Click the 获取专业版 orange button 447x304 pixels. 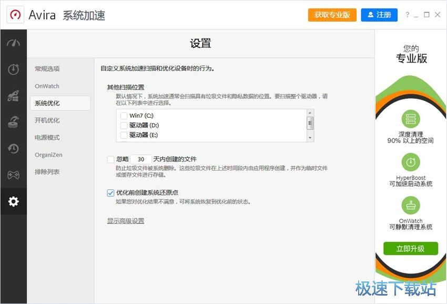332,15
